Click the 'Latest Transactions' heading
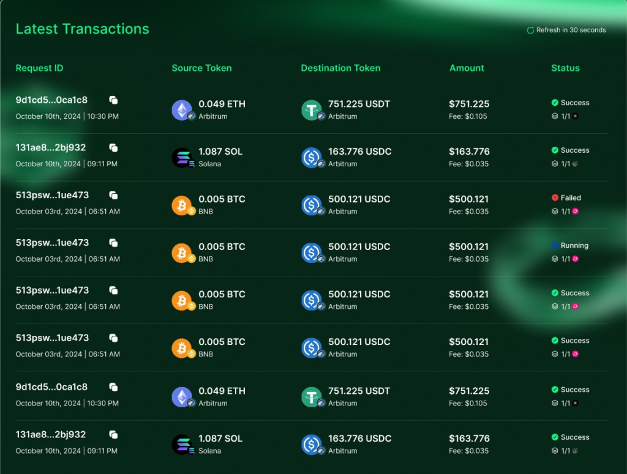This screenshot has width=627, height=474. (83, 29)
